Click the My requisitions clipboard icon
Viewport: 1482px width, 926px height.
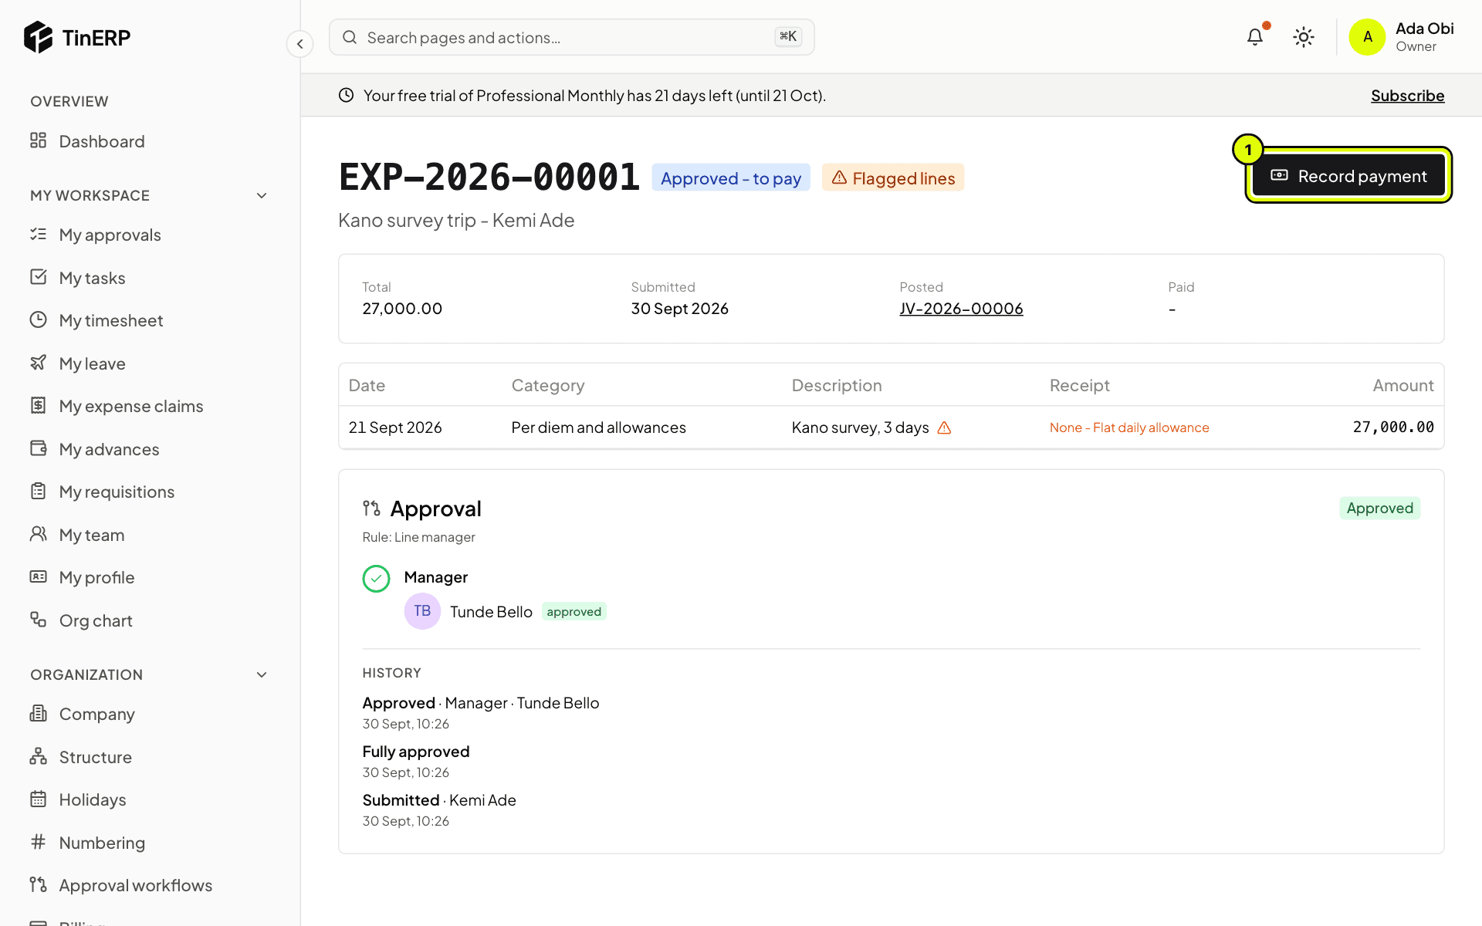pyautogui.click(x=38, y=491)
